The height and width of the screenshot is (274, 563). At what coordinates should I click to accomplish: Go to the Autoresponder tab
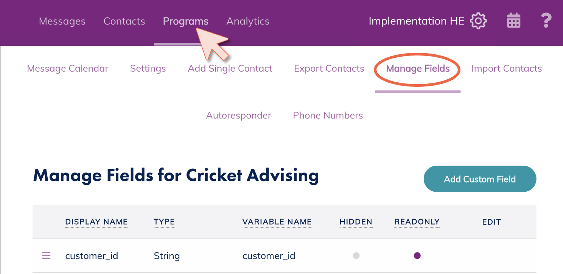coord(238,115)
